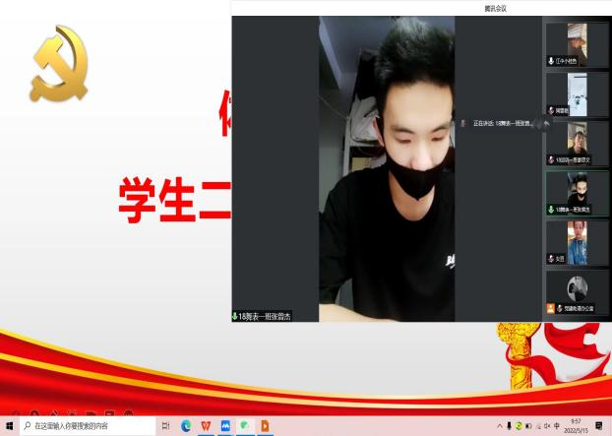Click the taskbar clock showing 9:57
This screenshot has width=612, height=436.
click(576, 426)
